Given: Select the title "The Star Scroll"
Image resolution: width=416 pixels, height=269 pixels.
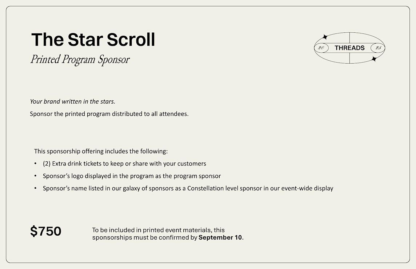Looking at the screenshot, I should tap(93, 40).
